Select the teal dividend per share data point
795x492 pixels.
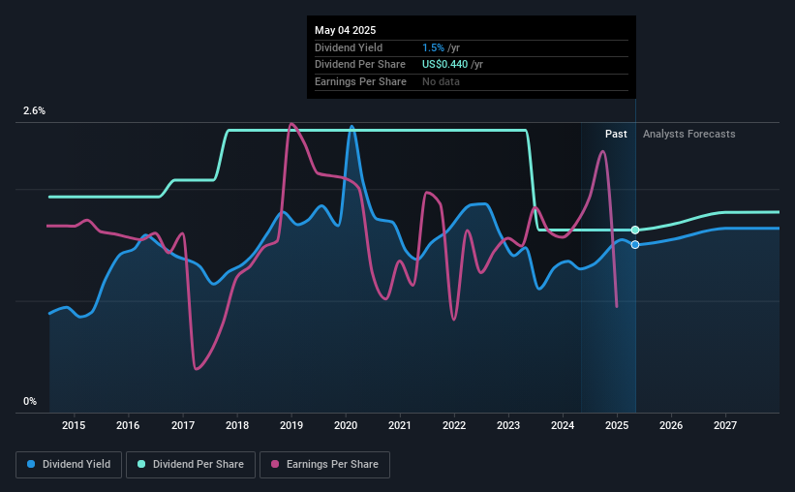635,231
